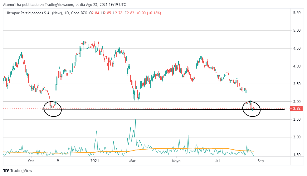Click the 5.50 price axis label
The height and width of the screenshot is (176, 307).
[297, 13]
